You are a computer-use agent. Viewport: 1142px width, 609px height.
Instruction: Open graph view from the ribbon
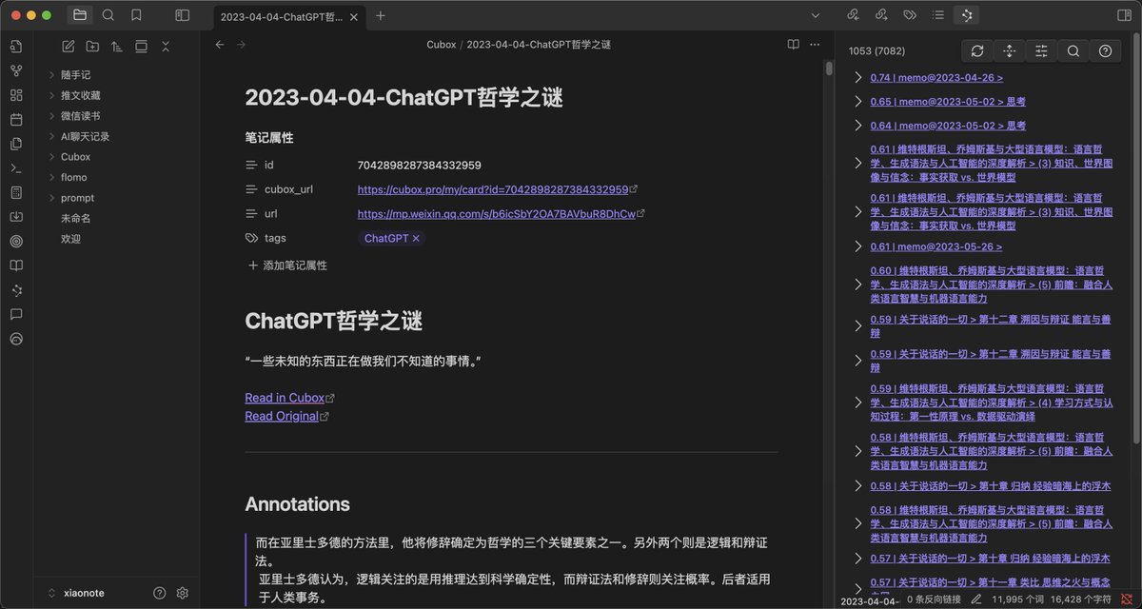coord(16,70)
